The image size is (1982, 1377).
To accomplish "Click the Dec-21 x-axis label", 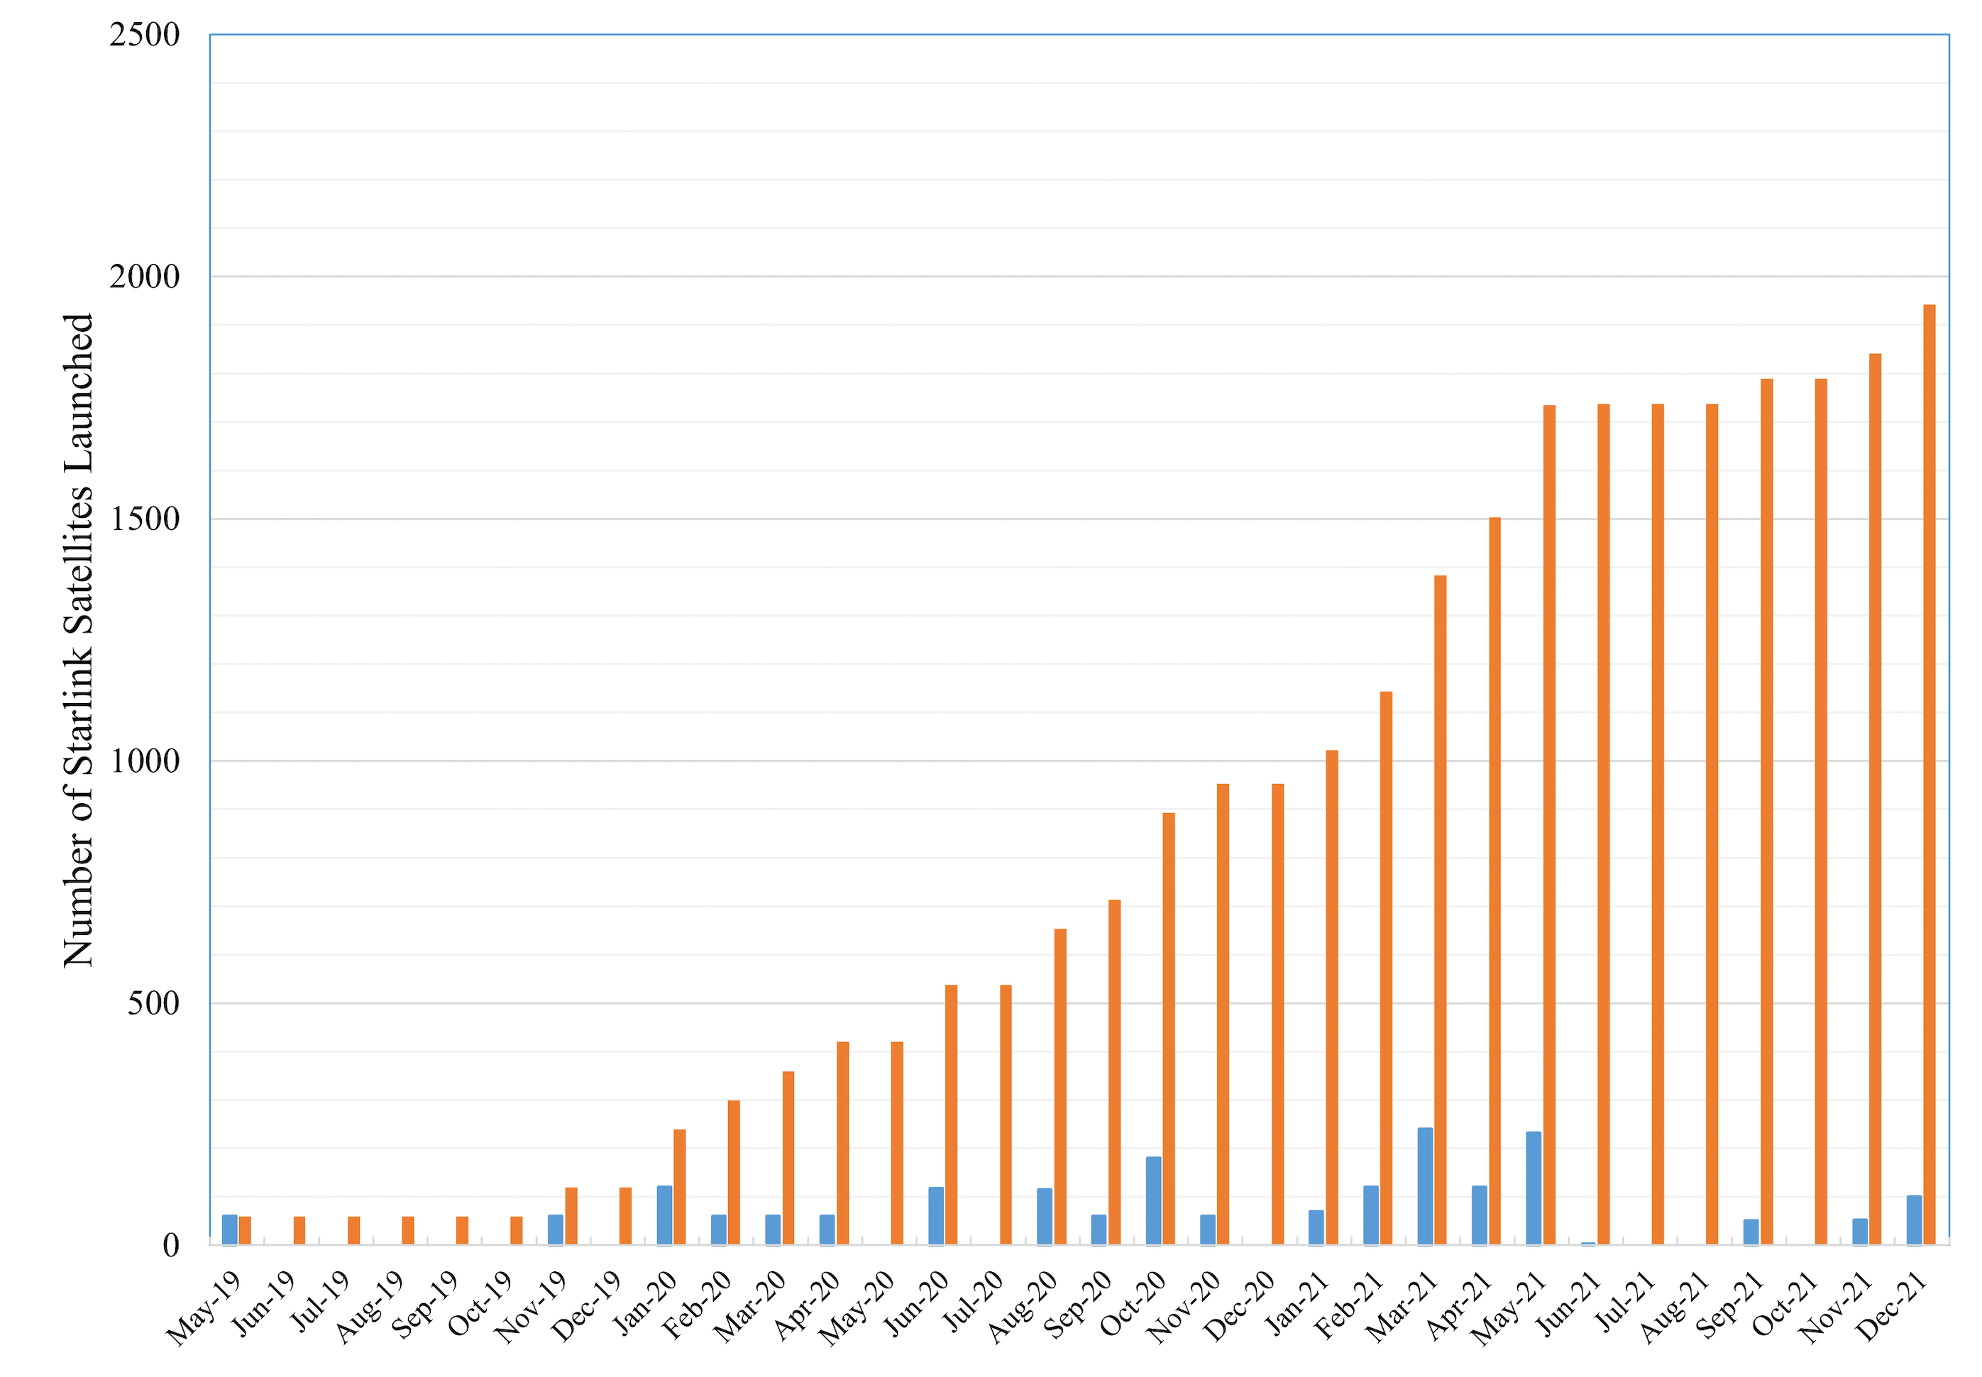I will click(x=1890, y=1306).
